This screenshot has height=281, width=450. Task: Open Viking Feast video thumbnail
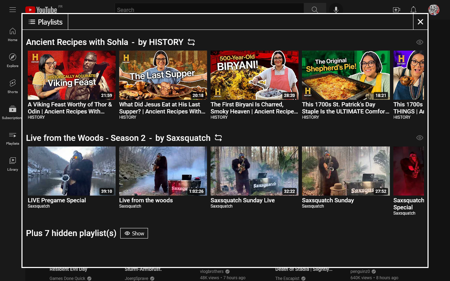point(72,75)
